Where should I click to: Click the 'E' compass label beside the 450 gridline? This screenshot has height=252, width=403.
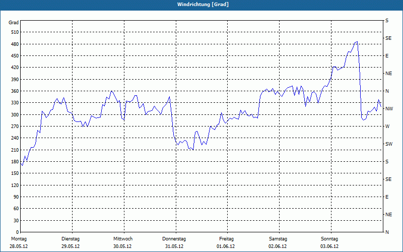click(387, 56)
